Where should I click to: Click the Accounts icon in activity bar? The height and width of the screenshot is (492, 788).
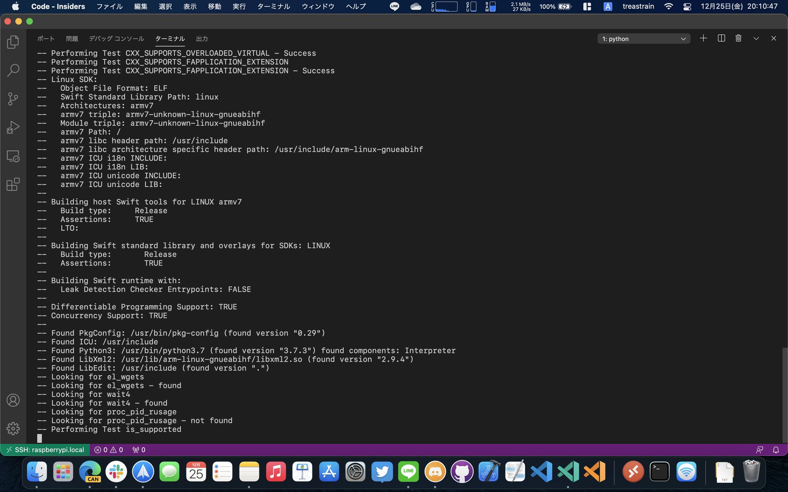pyautogui.click(x=13, y=400)
